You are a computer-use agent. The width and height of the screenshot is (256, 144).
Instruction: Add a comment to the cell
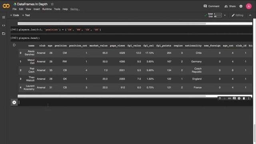coord(234,98)
